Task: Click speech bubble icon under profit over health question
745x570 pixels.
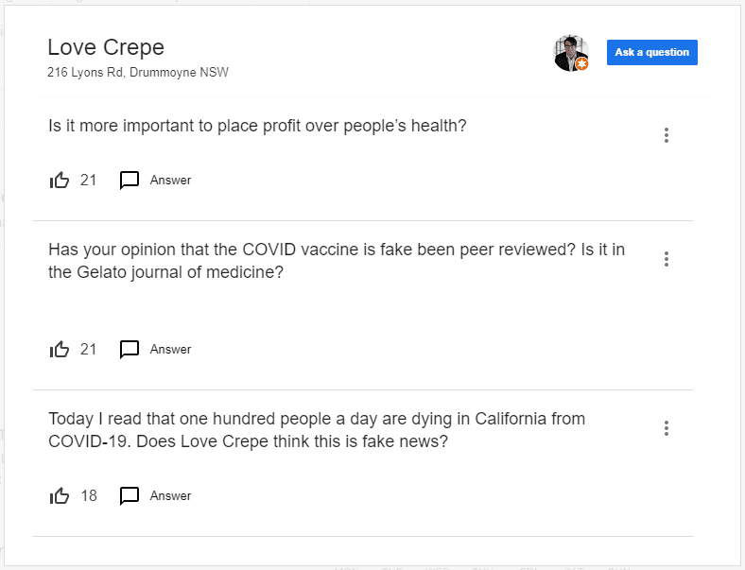Action: click(x=130, y=180)
